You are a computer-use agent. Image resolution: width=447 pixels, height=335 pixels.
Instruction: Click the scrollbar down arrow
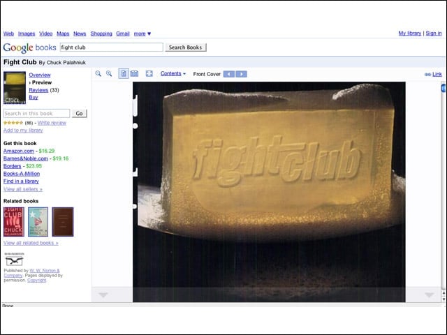(444, 299)
